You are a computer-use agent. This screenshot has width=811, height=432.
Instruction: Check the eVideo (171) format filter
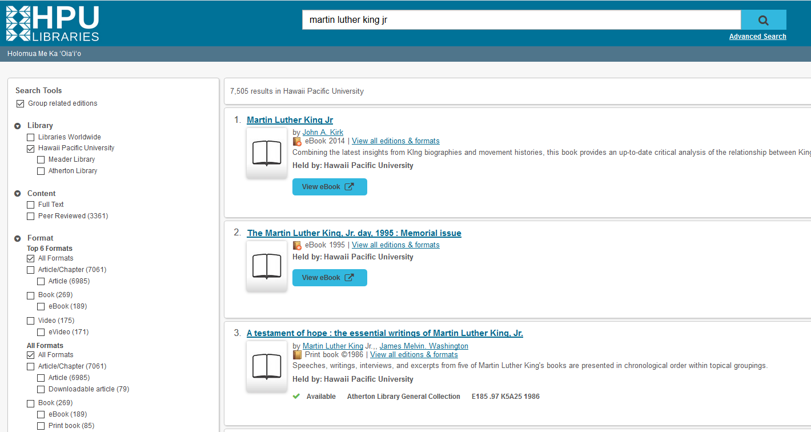(41, 332)
